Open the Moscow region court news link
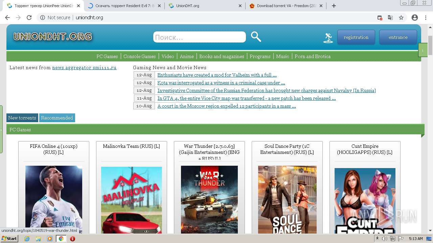Image resolution: width=433 pixels, height=243 pixels. point(227,106)
